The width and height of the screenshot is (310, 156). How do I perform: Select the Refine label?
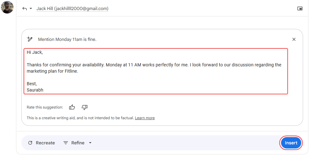point(78,143)
